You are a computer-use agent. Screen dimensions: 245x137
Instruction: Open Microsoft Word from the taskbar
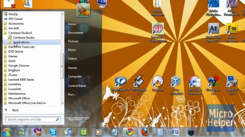pyautogui.click(x=175, y=132)
